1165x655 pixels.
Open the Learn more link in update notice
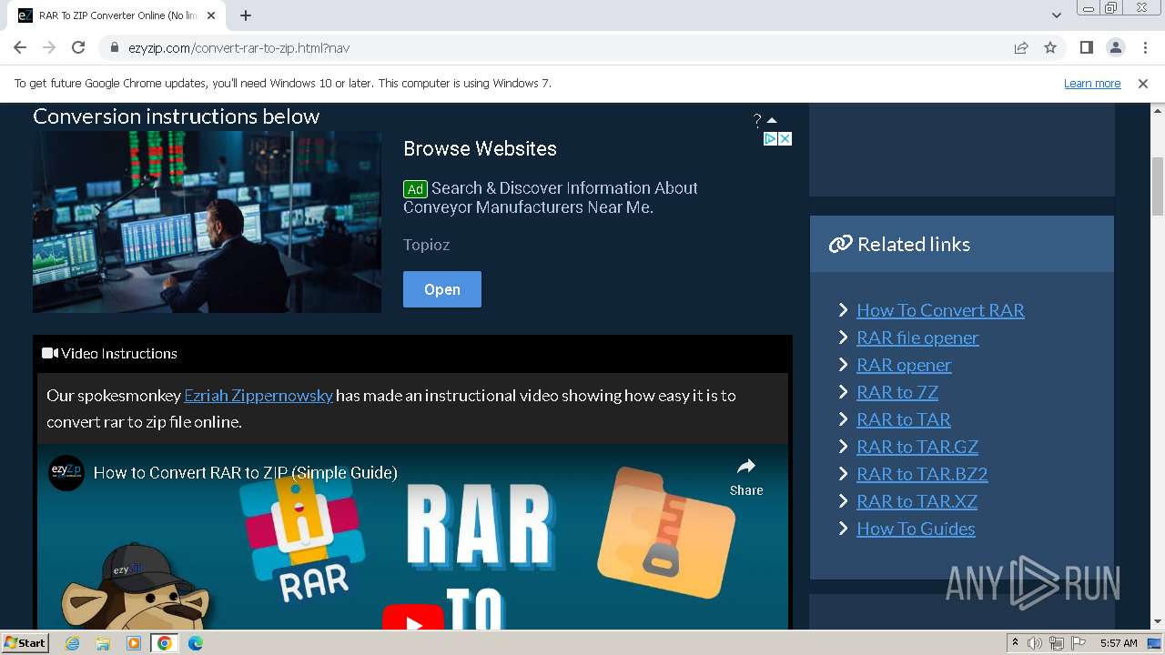point(1092,83)
